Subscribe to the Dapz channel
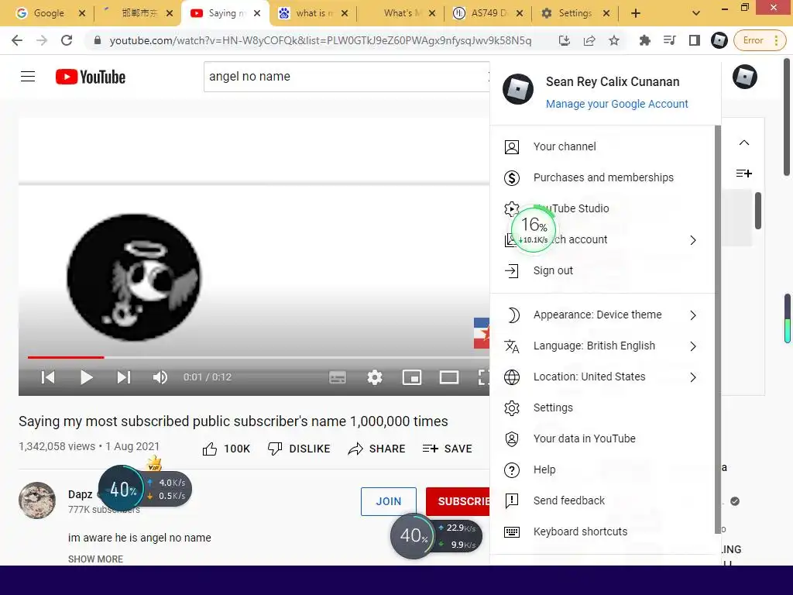Screen dimensions: 793x595 point(458,501)
